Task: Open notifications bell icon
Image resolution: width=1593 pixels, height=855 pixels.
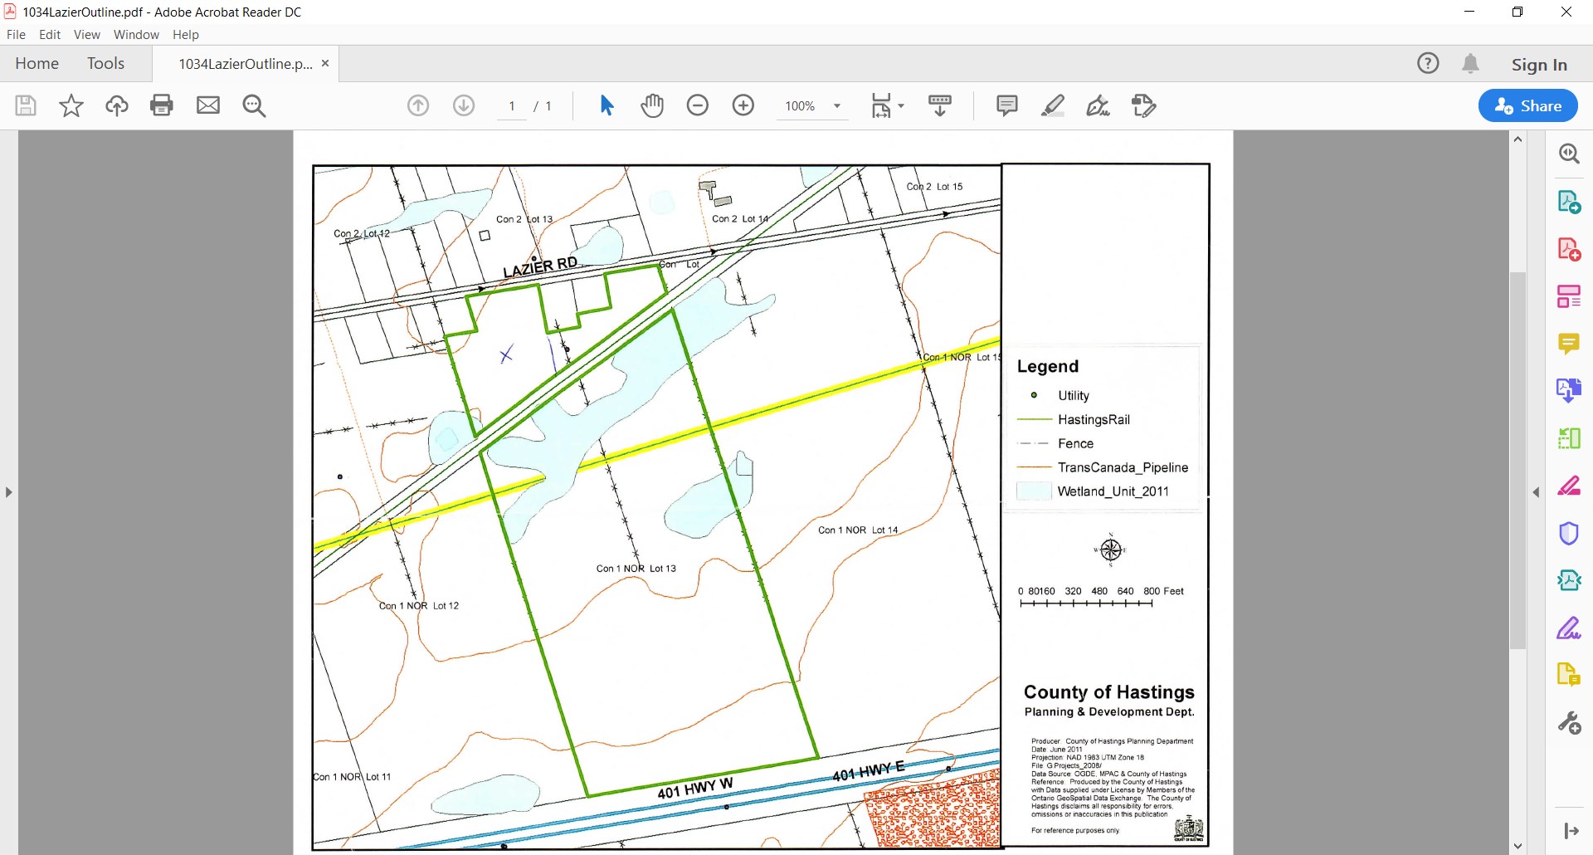Action: [1470, 63]
